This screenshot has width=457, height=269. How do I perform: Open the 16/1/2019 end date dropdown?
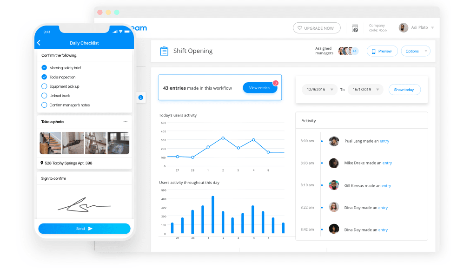[x=366, y=89]
